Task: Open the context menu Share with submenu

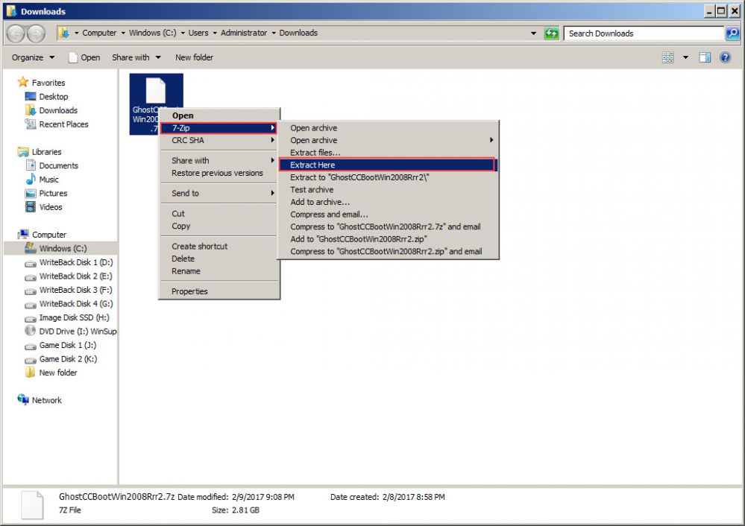Action: (x=219, y=160)
